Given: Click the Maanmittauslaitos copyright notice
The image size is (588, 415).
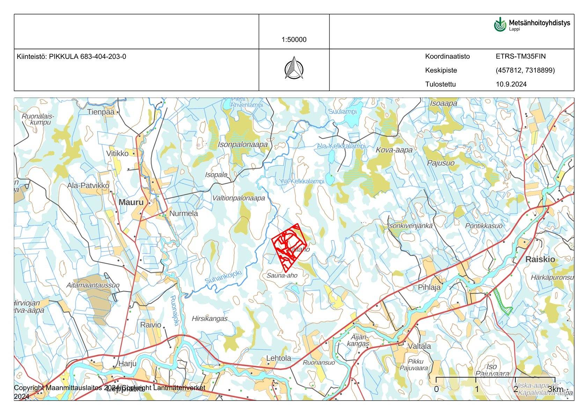Looking at the screenshot, I should pos(110,392).
